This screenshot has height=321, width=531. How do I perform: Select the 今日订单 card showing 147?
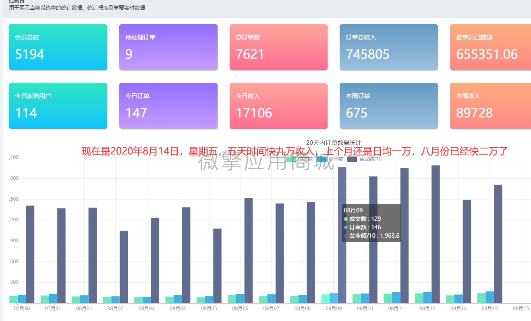[168, 106]
